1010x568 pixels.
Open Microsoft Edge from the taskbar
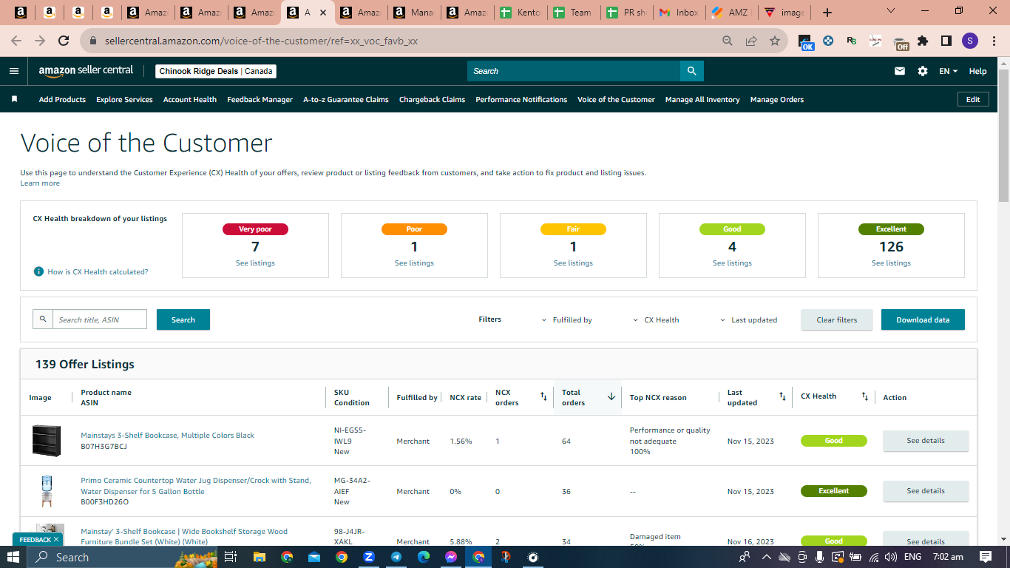tap(424, 557)
